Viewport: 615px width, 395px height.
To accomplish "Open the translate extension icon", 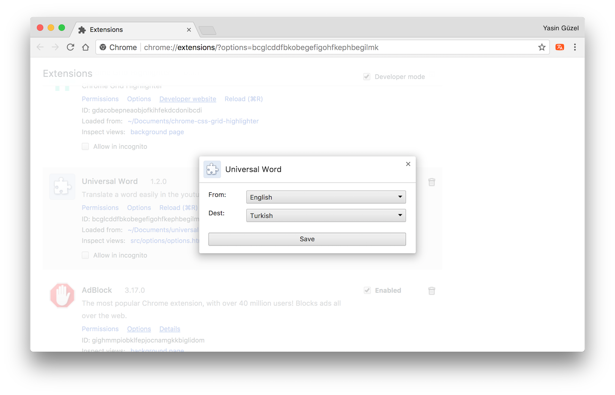I will tap(560, 47).
